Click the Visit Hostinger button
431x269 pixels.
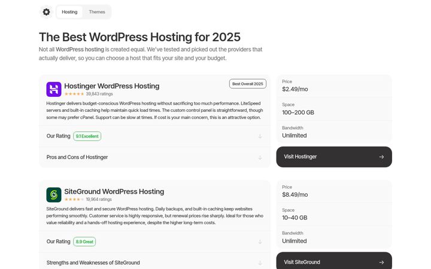(x=334, y=157)
